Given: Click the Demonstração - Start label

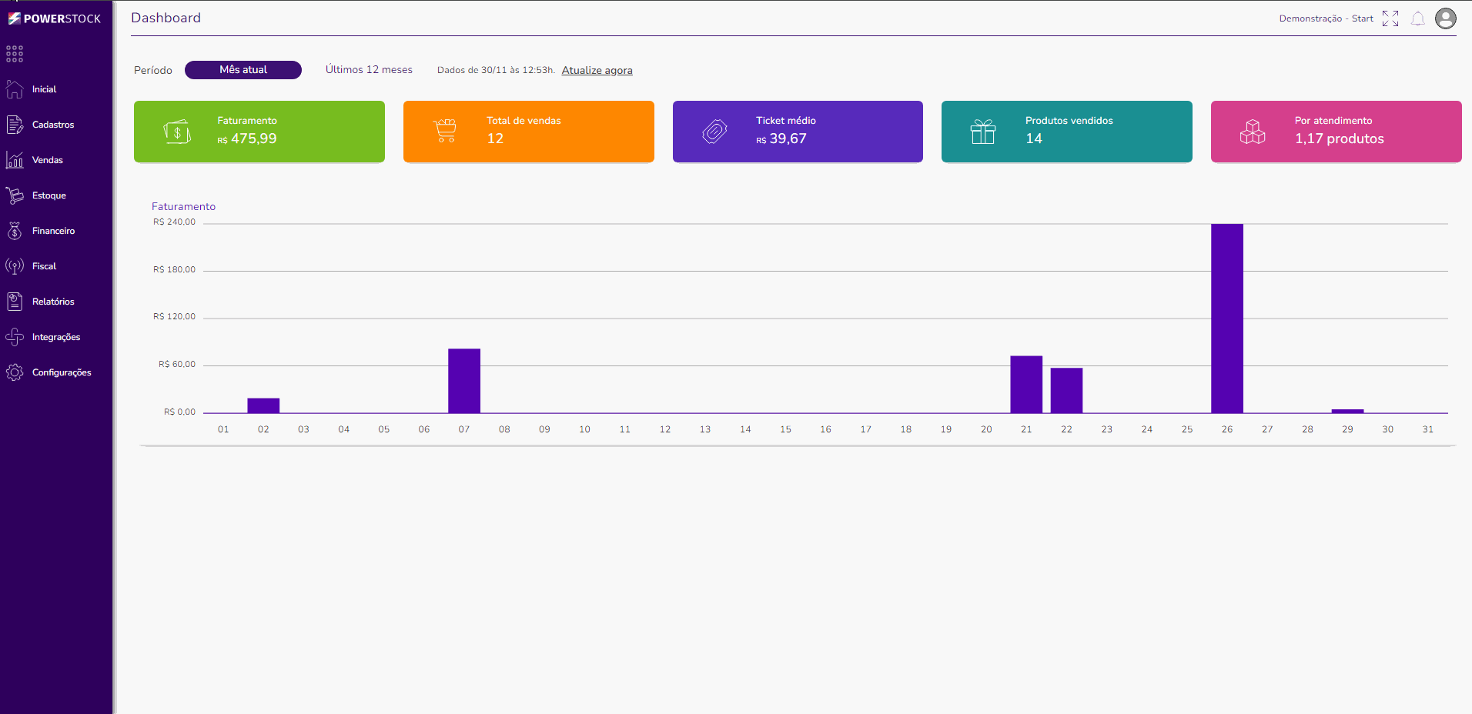Looking at the screenshot, I should (1326, 18).
